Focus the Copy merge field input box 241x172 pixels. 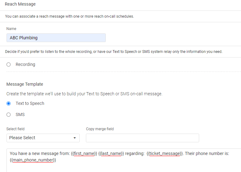[142, 138]
